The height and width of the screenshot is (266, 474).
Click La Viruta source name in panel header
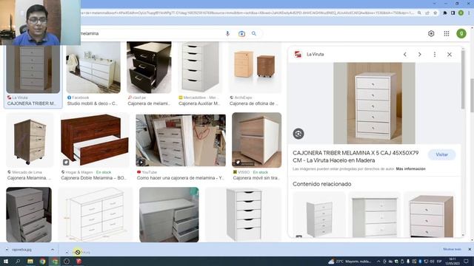[315, 54]
